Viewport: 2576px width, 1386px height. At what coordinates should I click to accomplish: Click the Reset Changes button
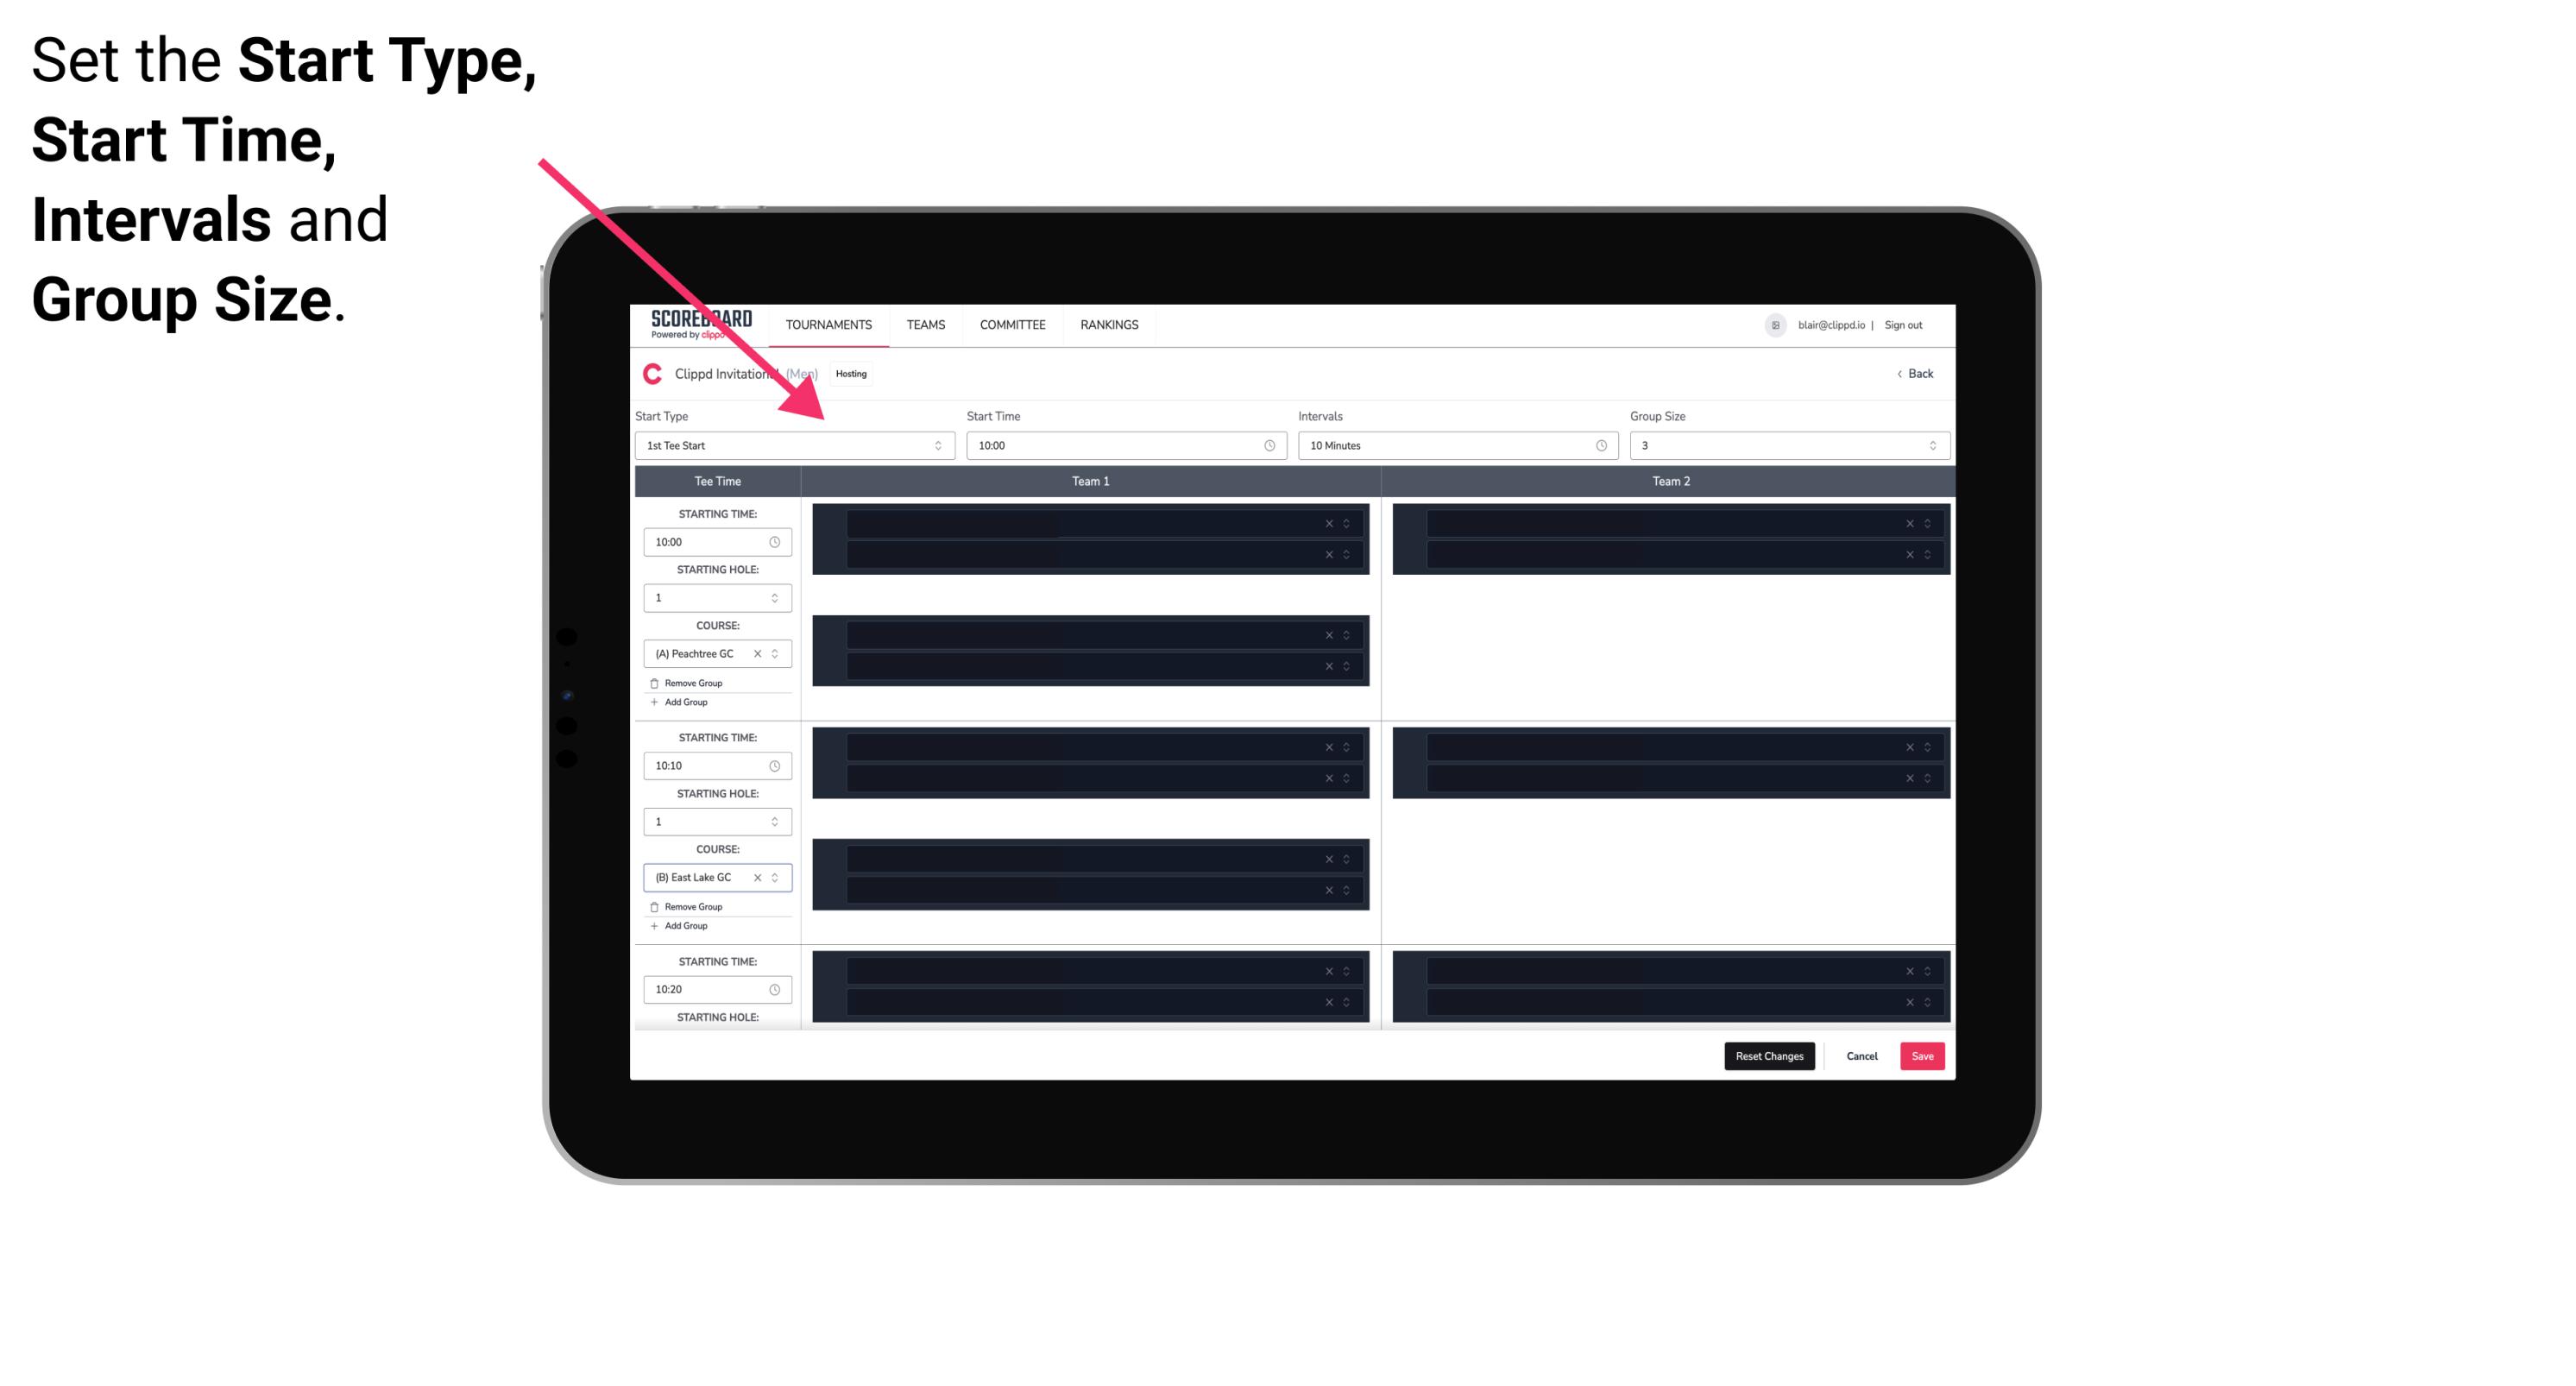click(x=1769, y=1055)
